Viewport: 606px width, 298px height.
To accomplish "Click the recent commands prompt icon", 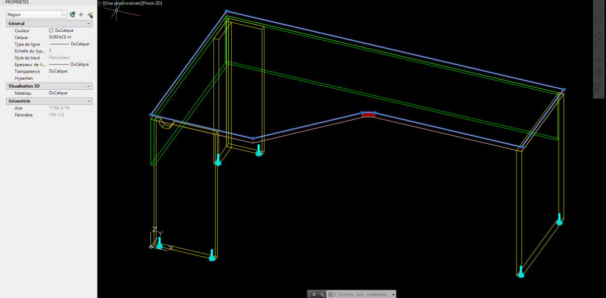I will 331,294.
